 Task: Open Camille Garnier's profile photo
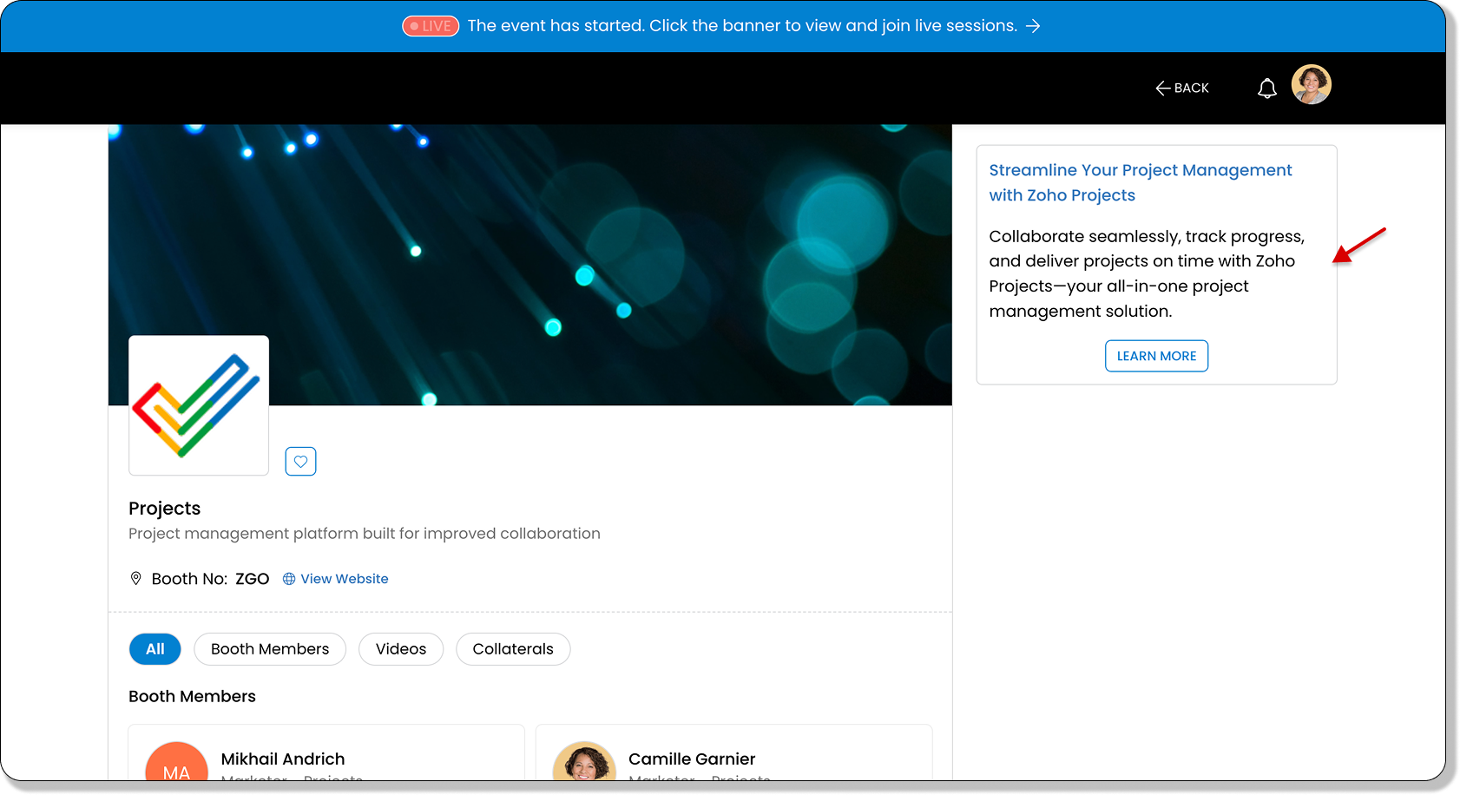tap(584, 762)
